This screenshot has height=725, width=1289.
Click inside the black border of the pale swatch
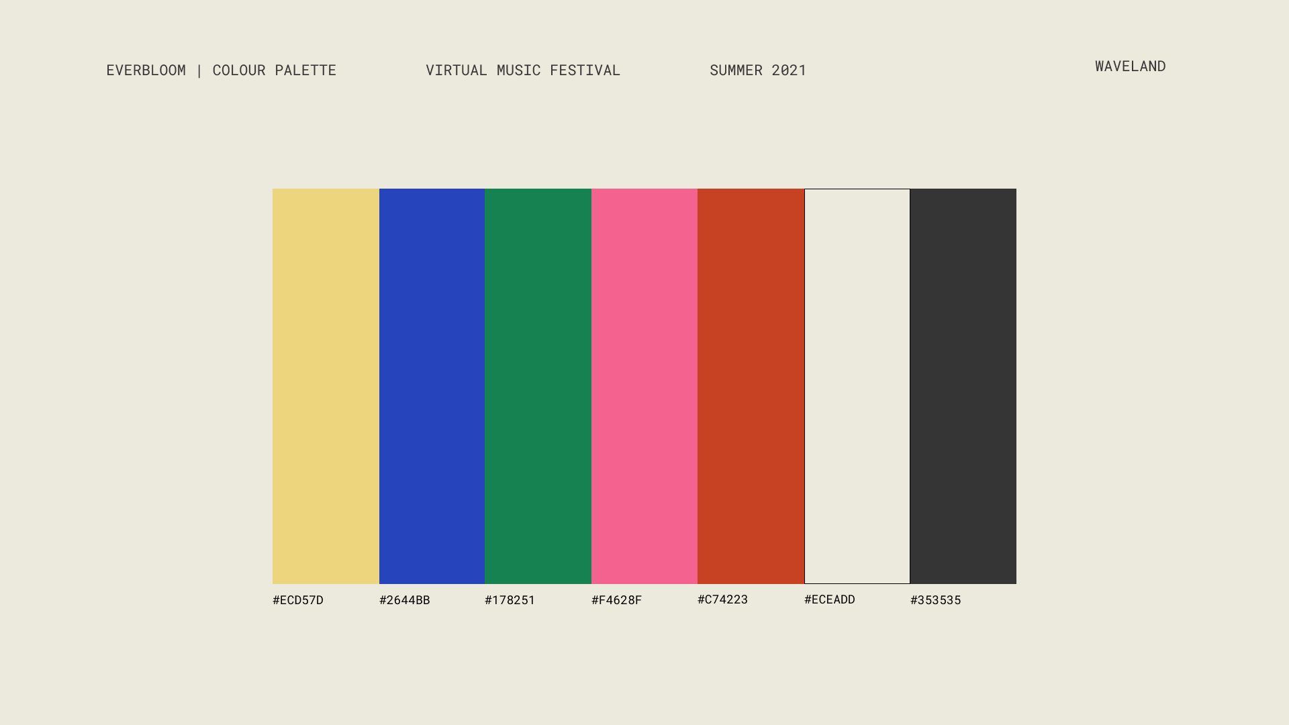[857, 386]
